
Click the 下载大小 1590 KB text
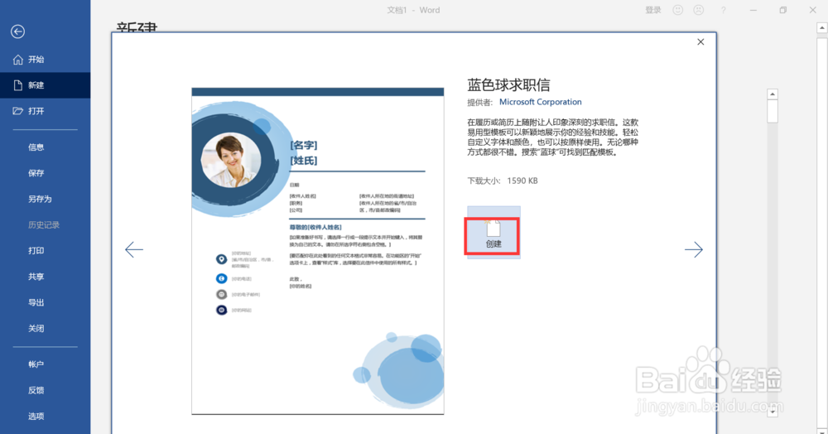pos(503,181)
